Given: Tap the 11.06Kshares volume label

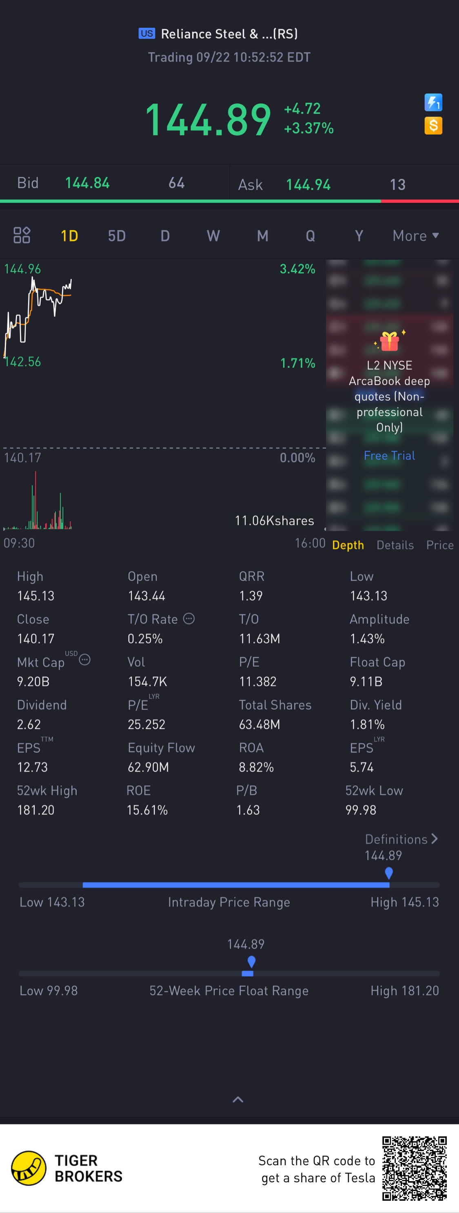Looking at the screenshot, I should 274,520.
